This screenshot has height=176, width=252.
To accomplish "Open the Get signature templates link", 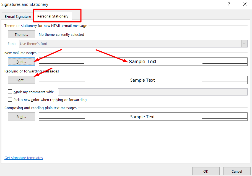I will (24, 158).
